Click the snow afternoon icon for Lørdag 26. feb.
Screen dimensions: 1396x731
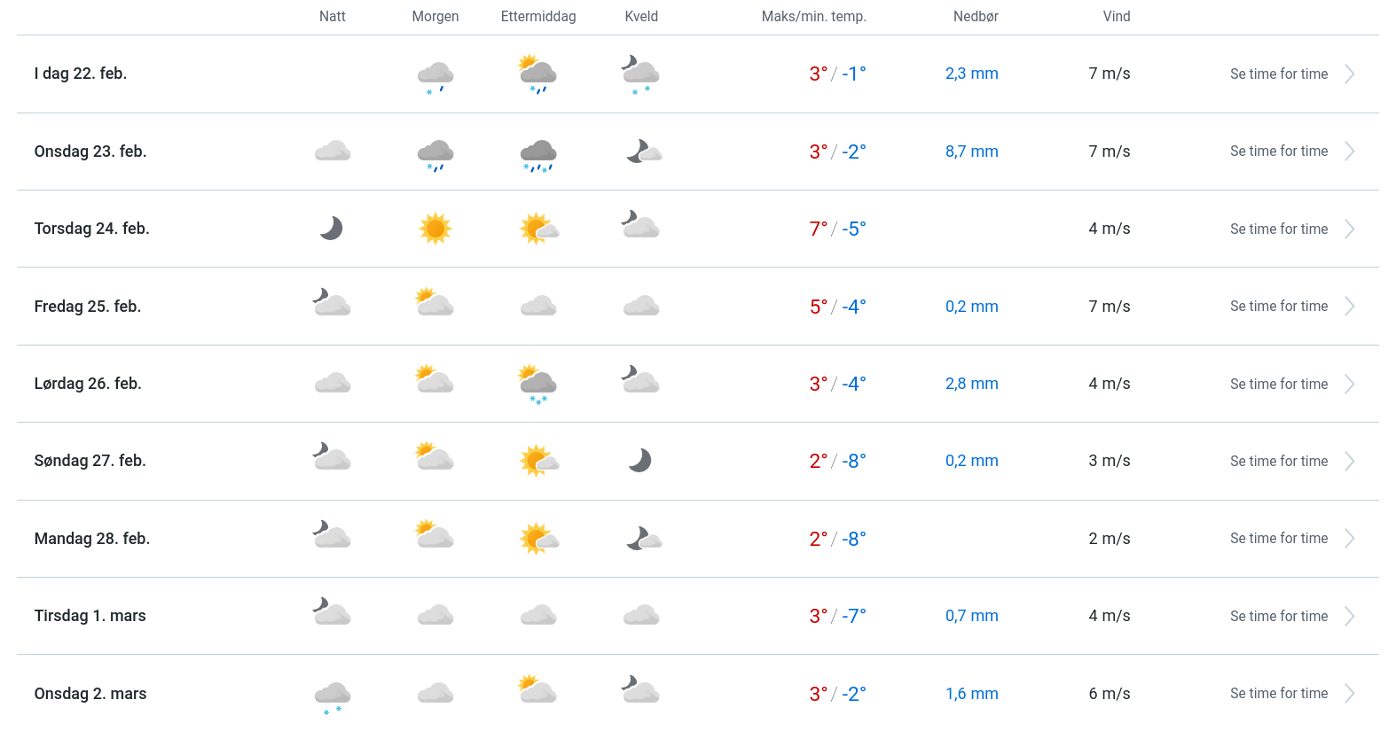(x=538, y=385)
